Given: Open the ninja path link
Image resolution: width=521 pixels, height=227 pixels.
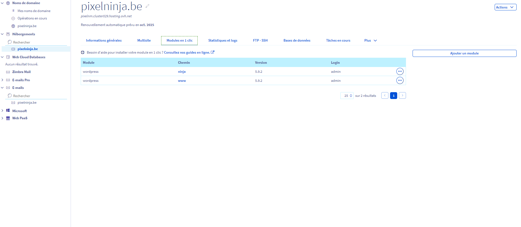Looking at the screenshot, I should (182, 72).
